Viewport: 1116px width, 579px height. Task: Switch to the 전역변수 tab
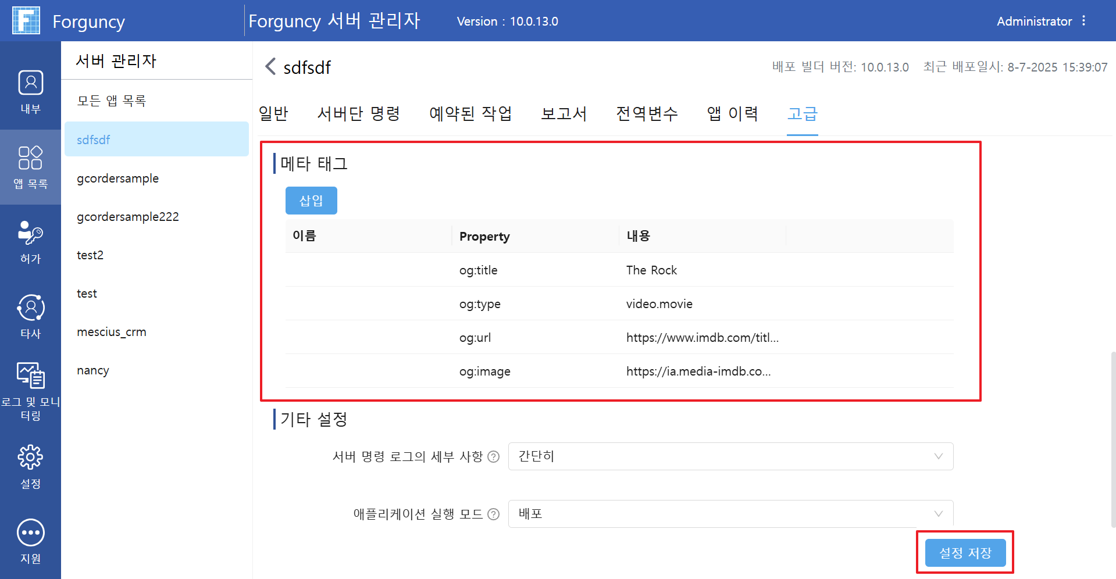tap(647, 113)
